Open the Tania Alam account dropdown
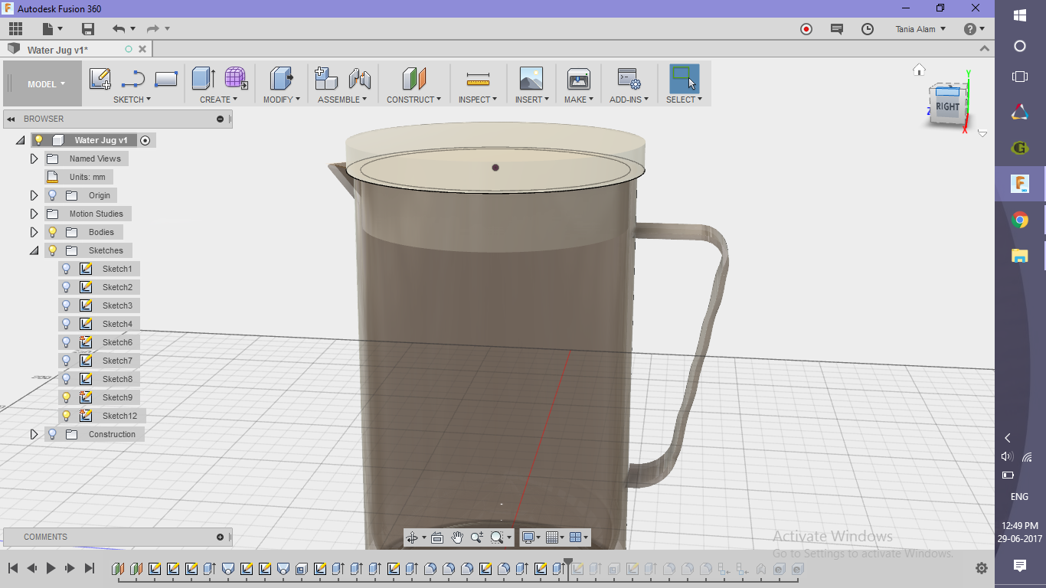Screen dimensions: 1046x588 point(920,29)
